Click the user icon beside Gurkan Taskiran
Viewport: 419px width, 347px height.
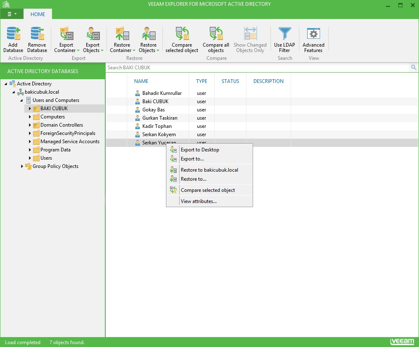tap(137, 118)
